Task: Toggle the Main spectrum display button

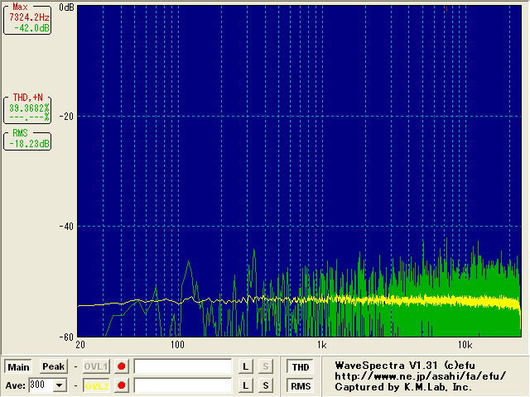Action: 18,367
